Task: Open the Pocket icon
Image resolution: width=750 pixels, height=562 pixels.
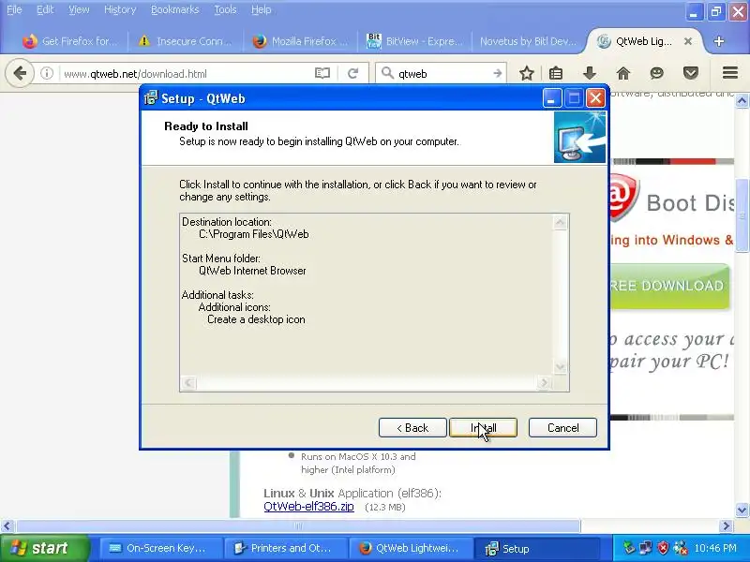Action: click(x=691, y=73)
